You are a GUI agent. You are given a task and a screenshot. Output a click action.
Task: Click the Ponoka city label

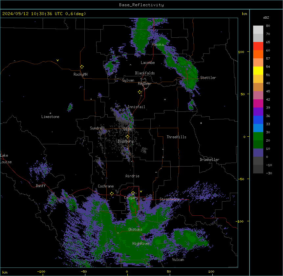pyautogui.click(x=158, y=45)
